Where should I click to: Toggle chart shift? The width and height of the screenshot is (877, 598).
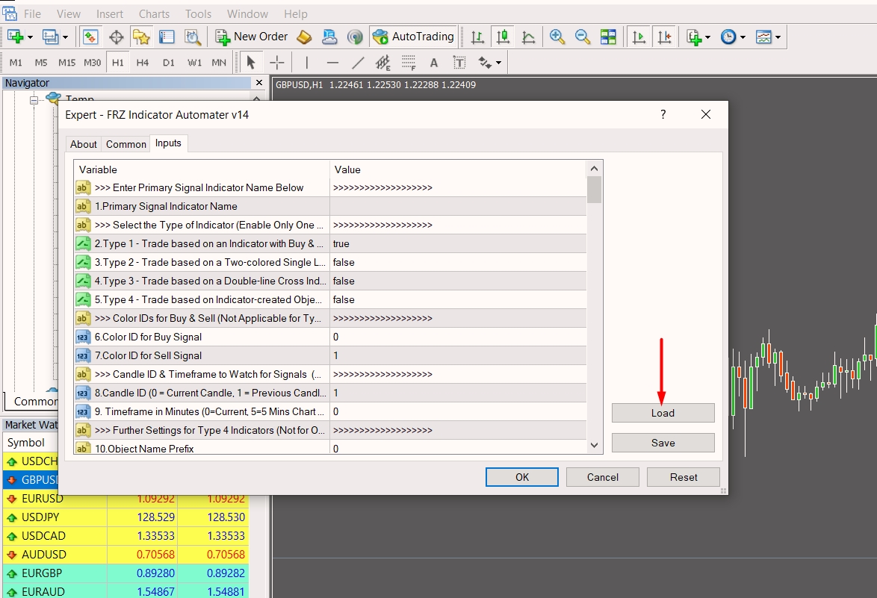(x=664, y=37)
